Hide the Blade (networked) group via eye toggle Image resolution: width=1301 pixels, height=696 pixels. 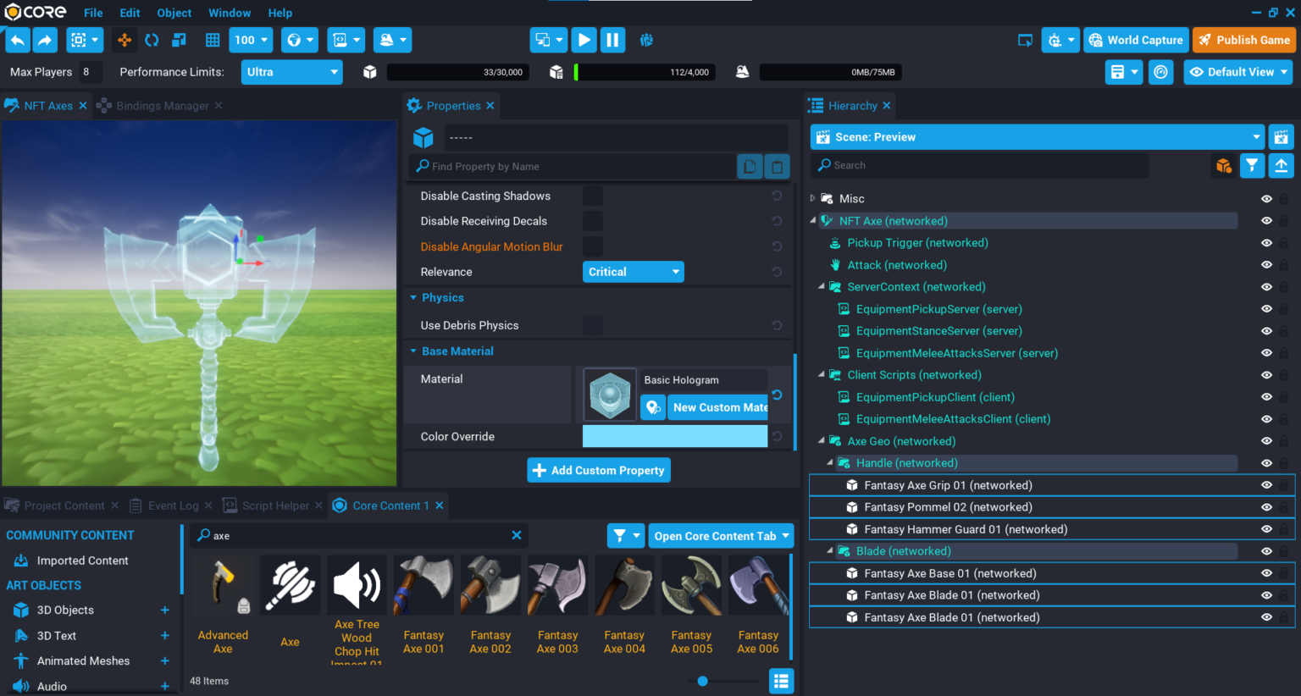click(1266, 550)
